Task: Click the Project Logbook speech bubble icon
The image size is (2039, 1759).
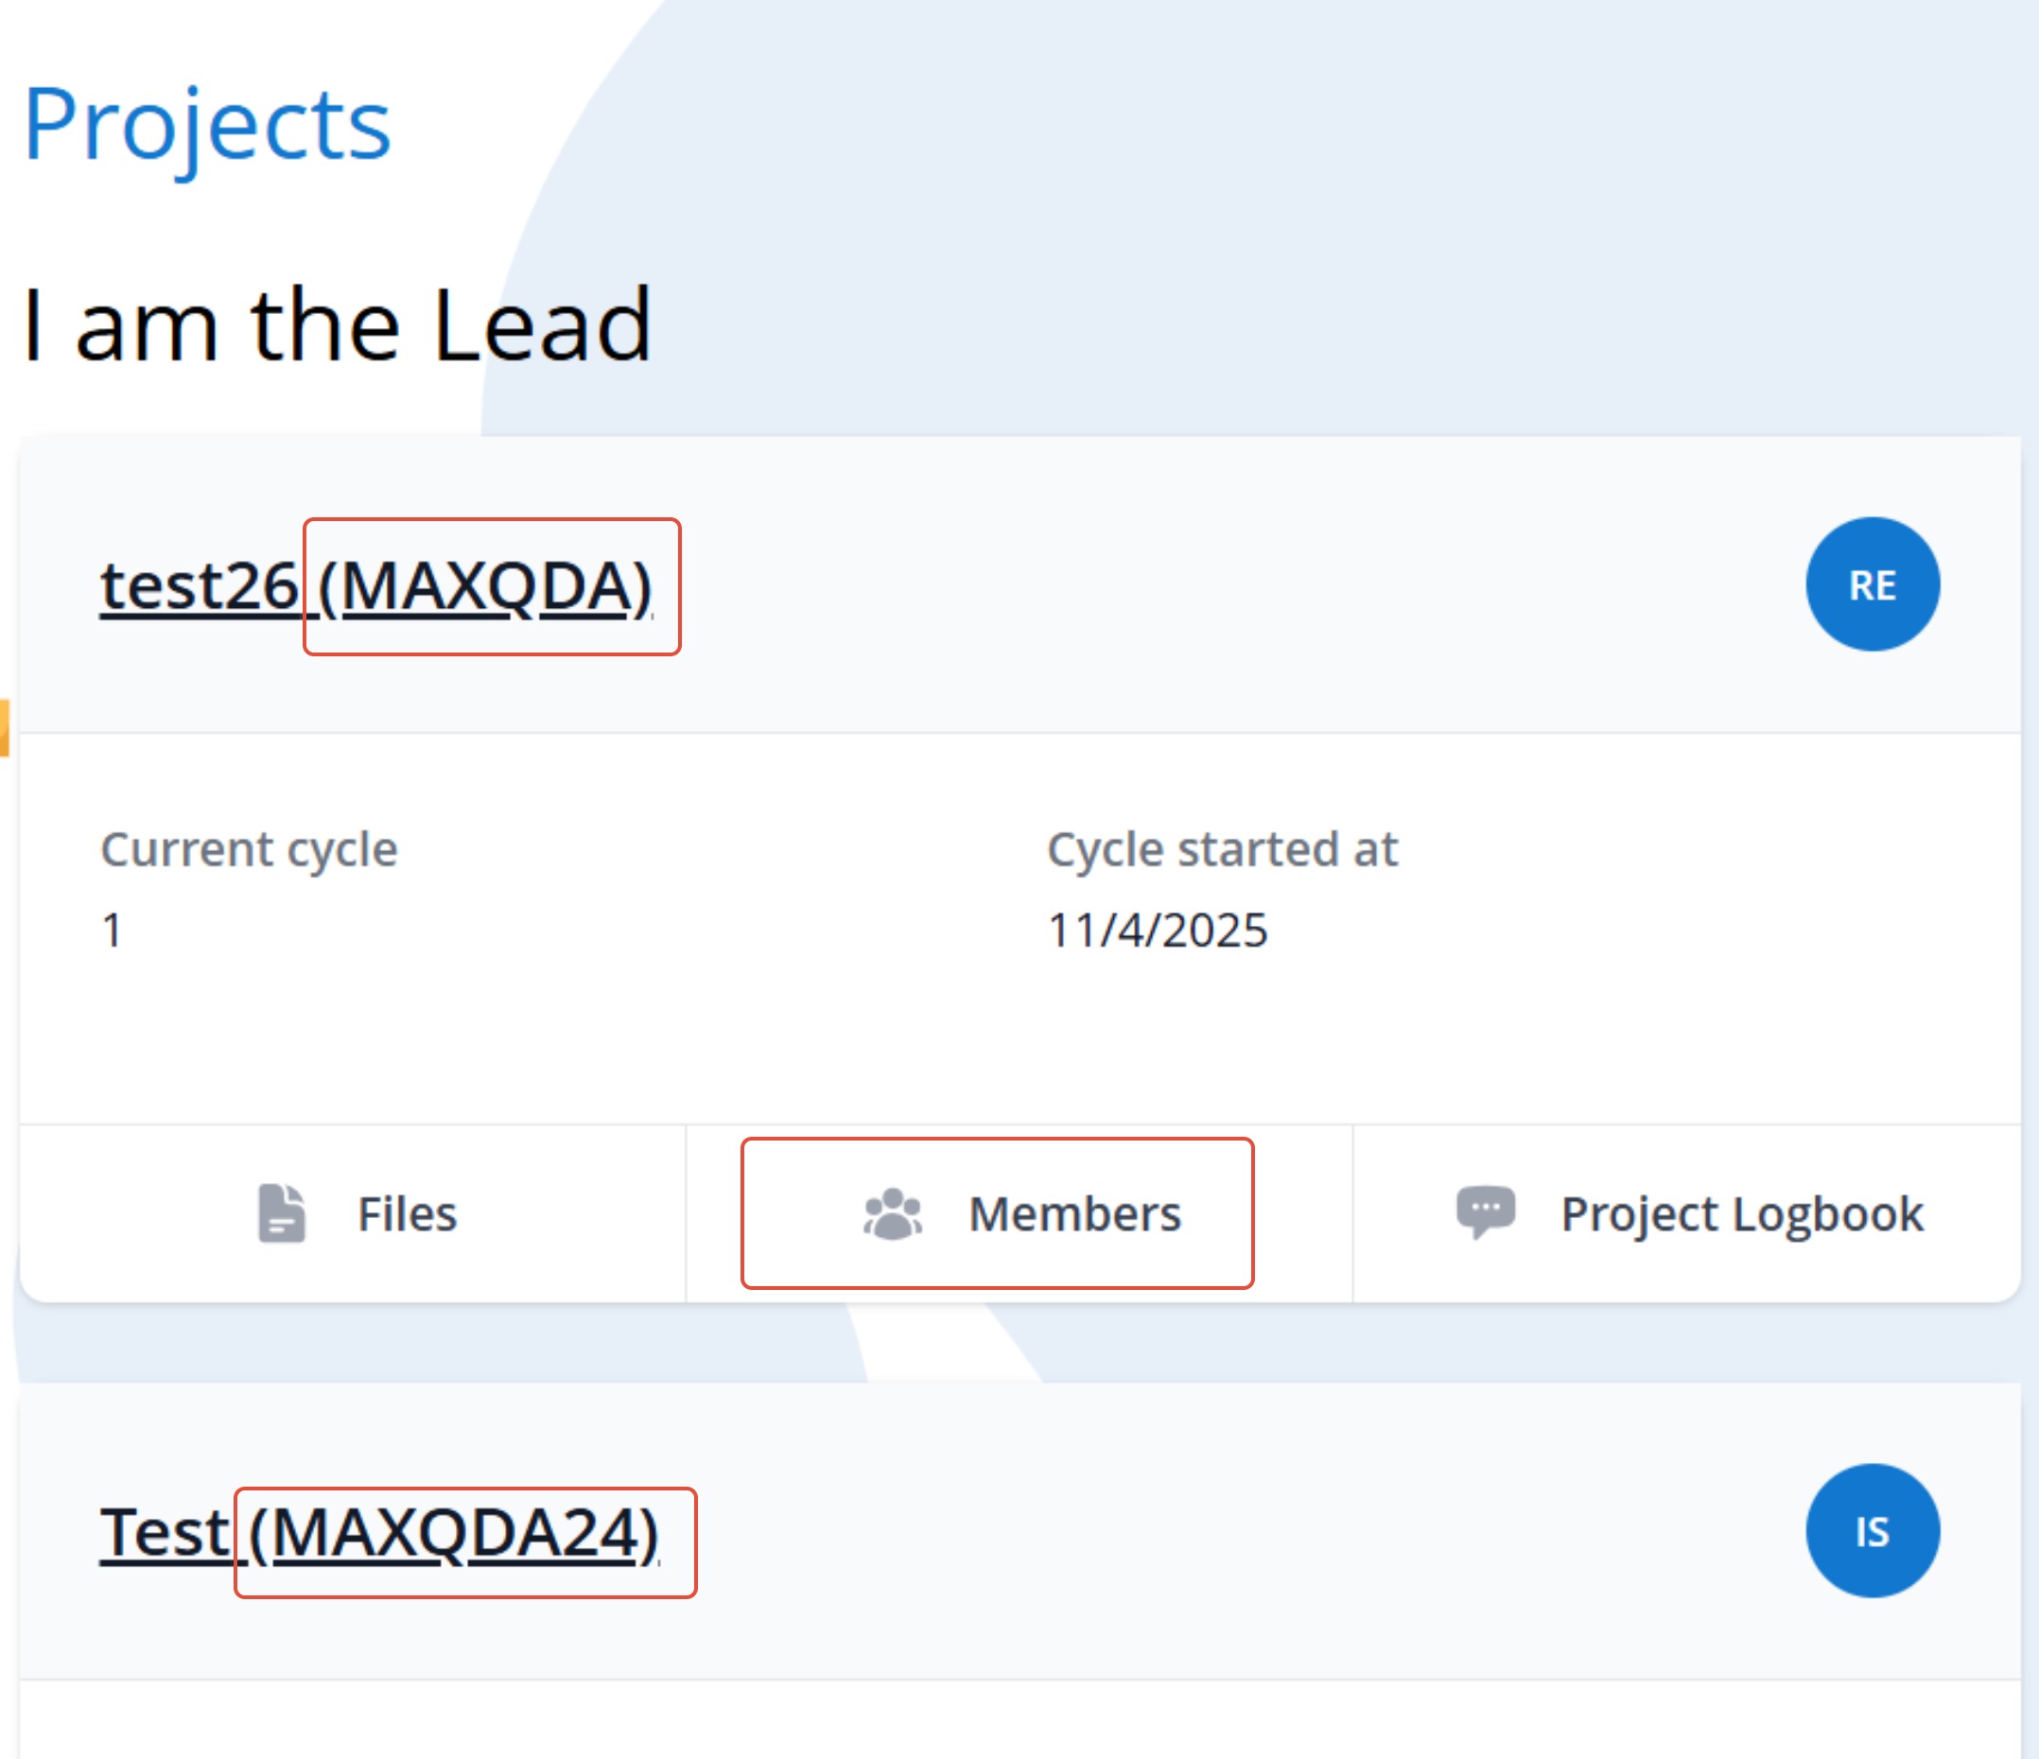Action: point(1485,1211)
